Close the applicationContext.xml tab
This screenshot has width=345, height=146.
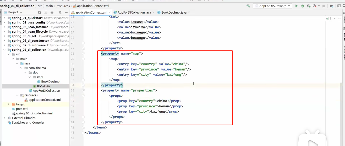pyautogui.click(x=109, y=13)
